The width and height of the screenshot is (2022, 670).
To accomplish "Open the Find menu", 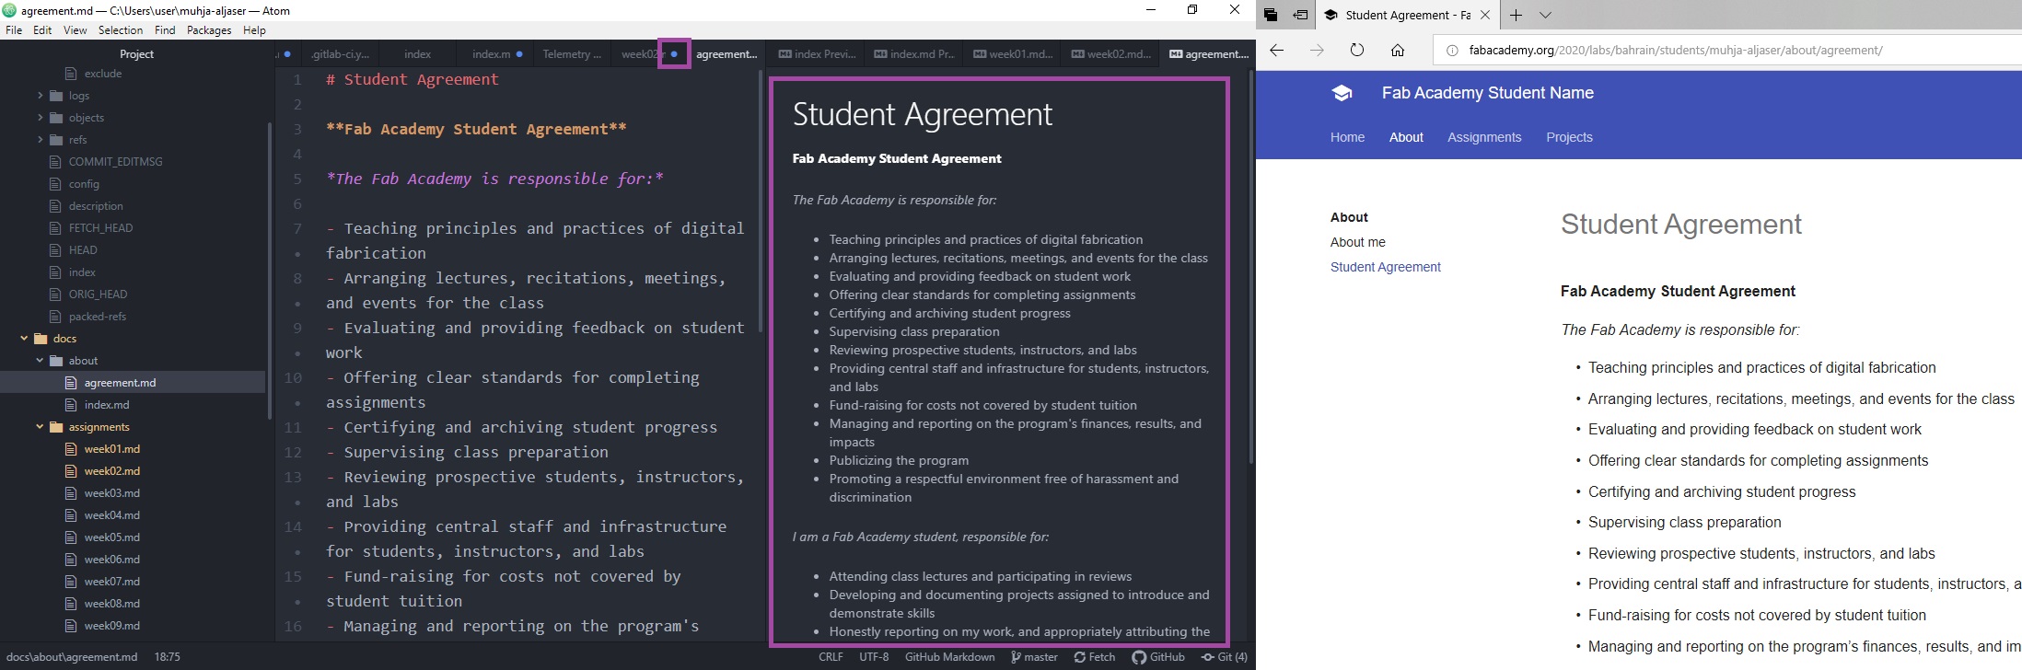I will coord(165,30).
